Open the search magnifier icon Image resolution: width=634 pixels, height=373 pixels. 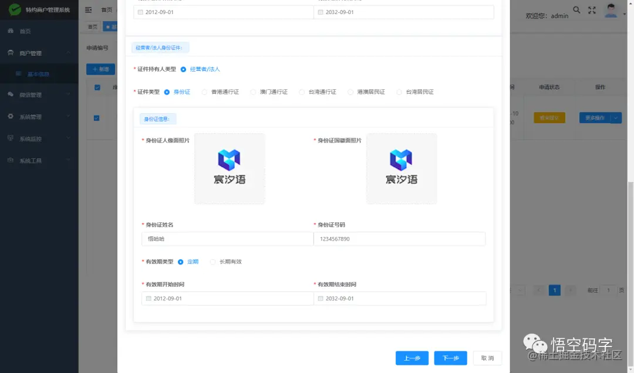(x=576, y=10)
